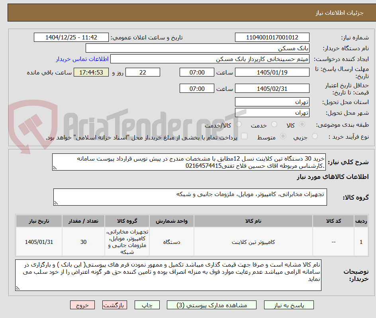Toggle the Islamic treasury payment checkbox

[x=244, y=136]
